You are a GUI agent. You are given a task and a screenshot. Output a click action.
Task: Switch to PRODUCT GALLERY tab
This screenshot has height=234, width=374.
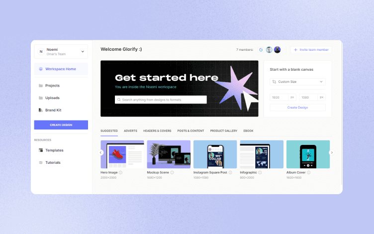(x=224, y=131)
